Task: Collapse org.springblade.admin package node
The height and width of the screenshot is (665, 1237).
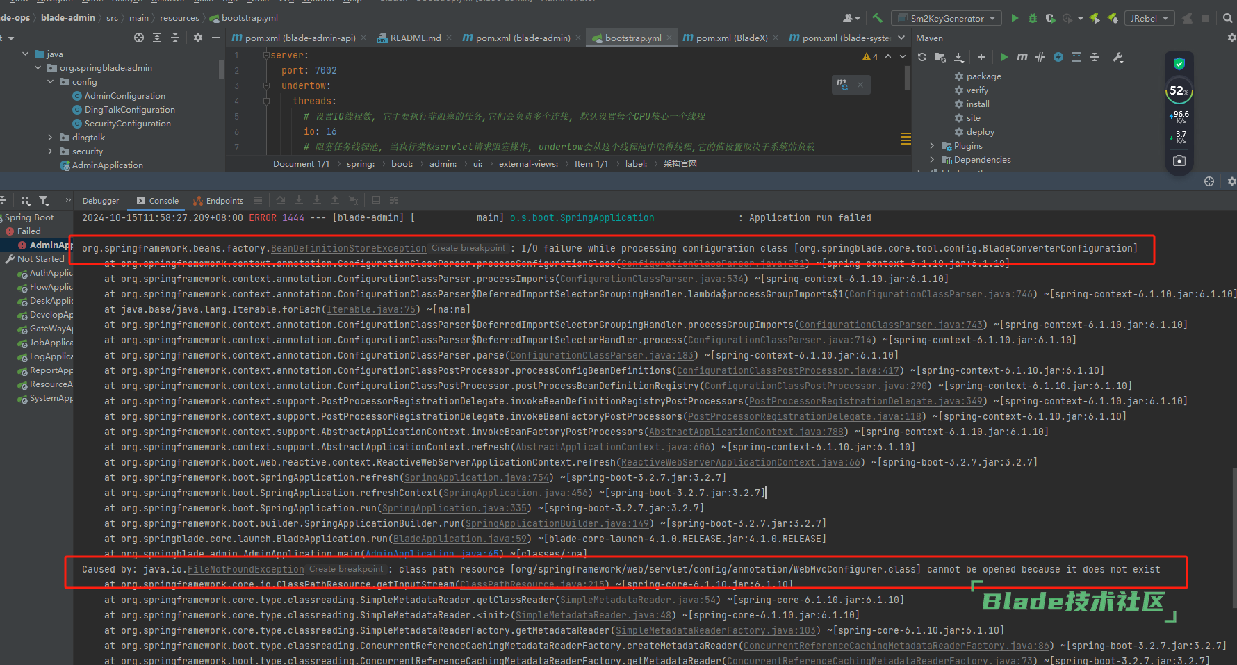Action: coord(38,67)
